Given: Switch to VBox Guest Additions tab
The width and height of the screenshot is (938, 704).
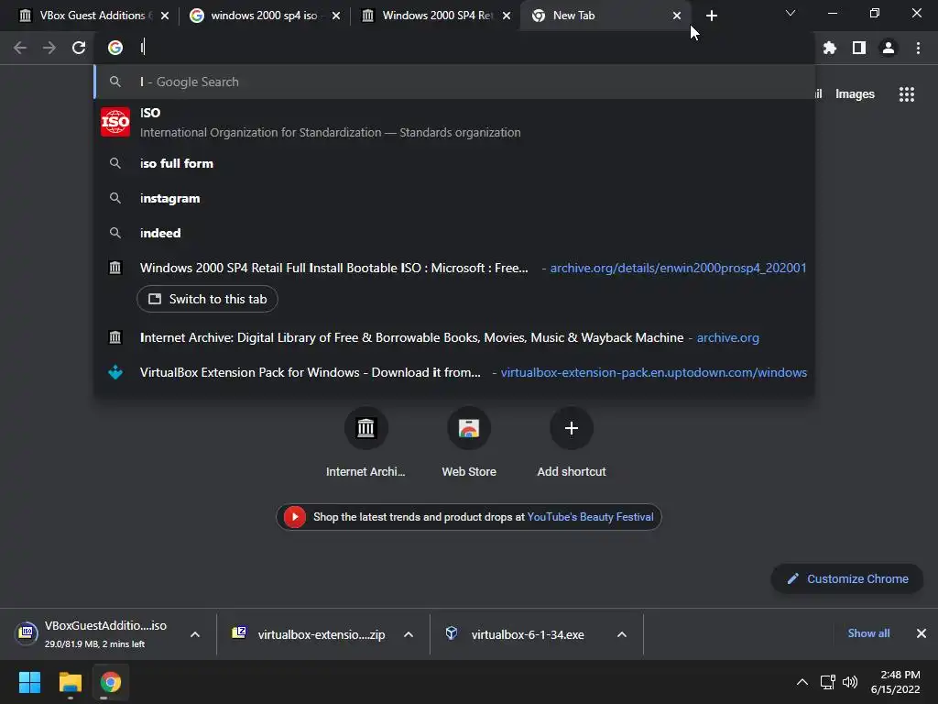Looking at the screenshot, I should click(x=85, y=16).
